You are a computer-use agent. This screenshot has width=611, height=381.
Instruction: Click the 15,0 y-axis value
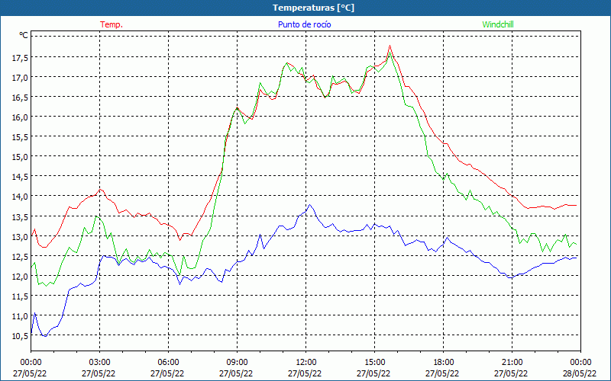point(20,157)
